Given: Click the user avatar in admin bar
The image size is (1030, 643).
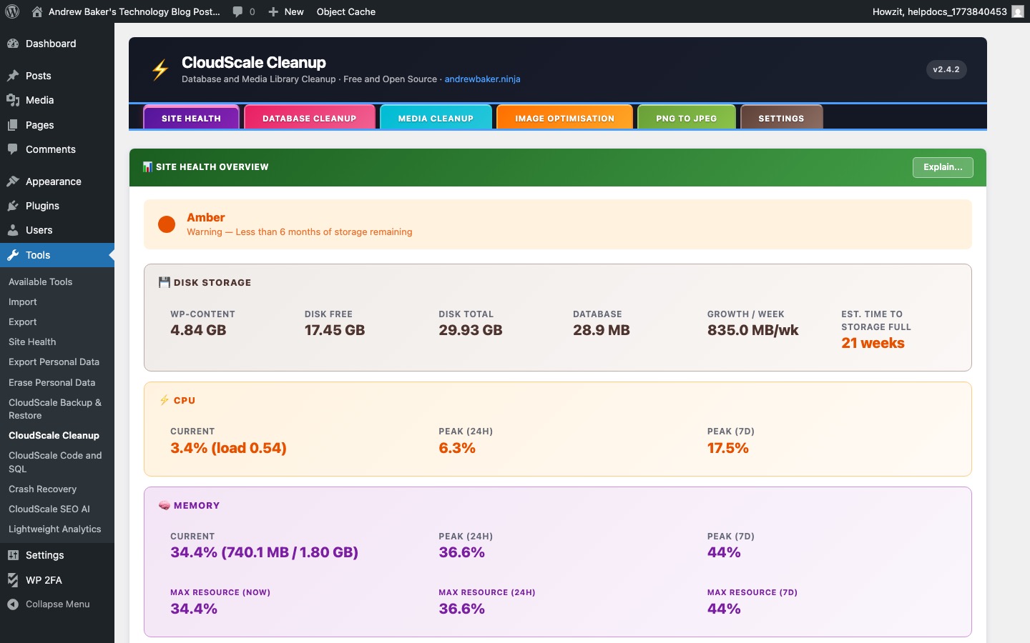Looking at the screenshot, I should tap(1017, 11).
